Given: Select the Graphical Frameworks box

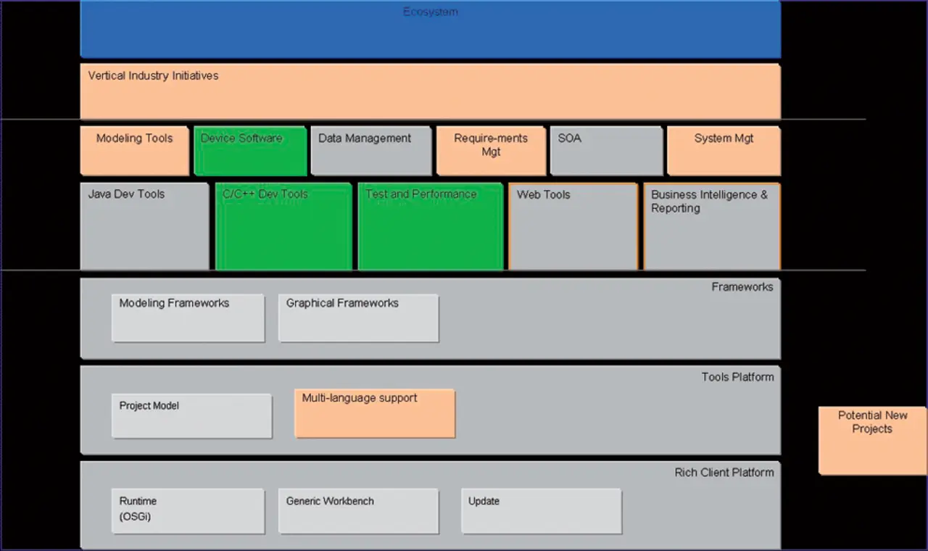Looking at the screenshot, I should coord(358,318).
